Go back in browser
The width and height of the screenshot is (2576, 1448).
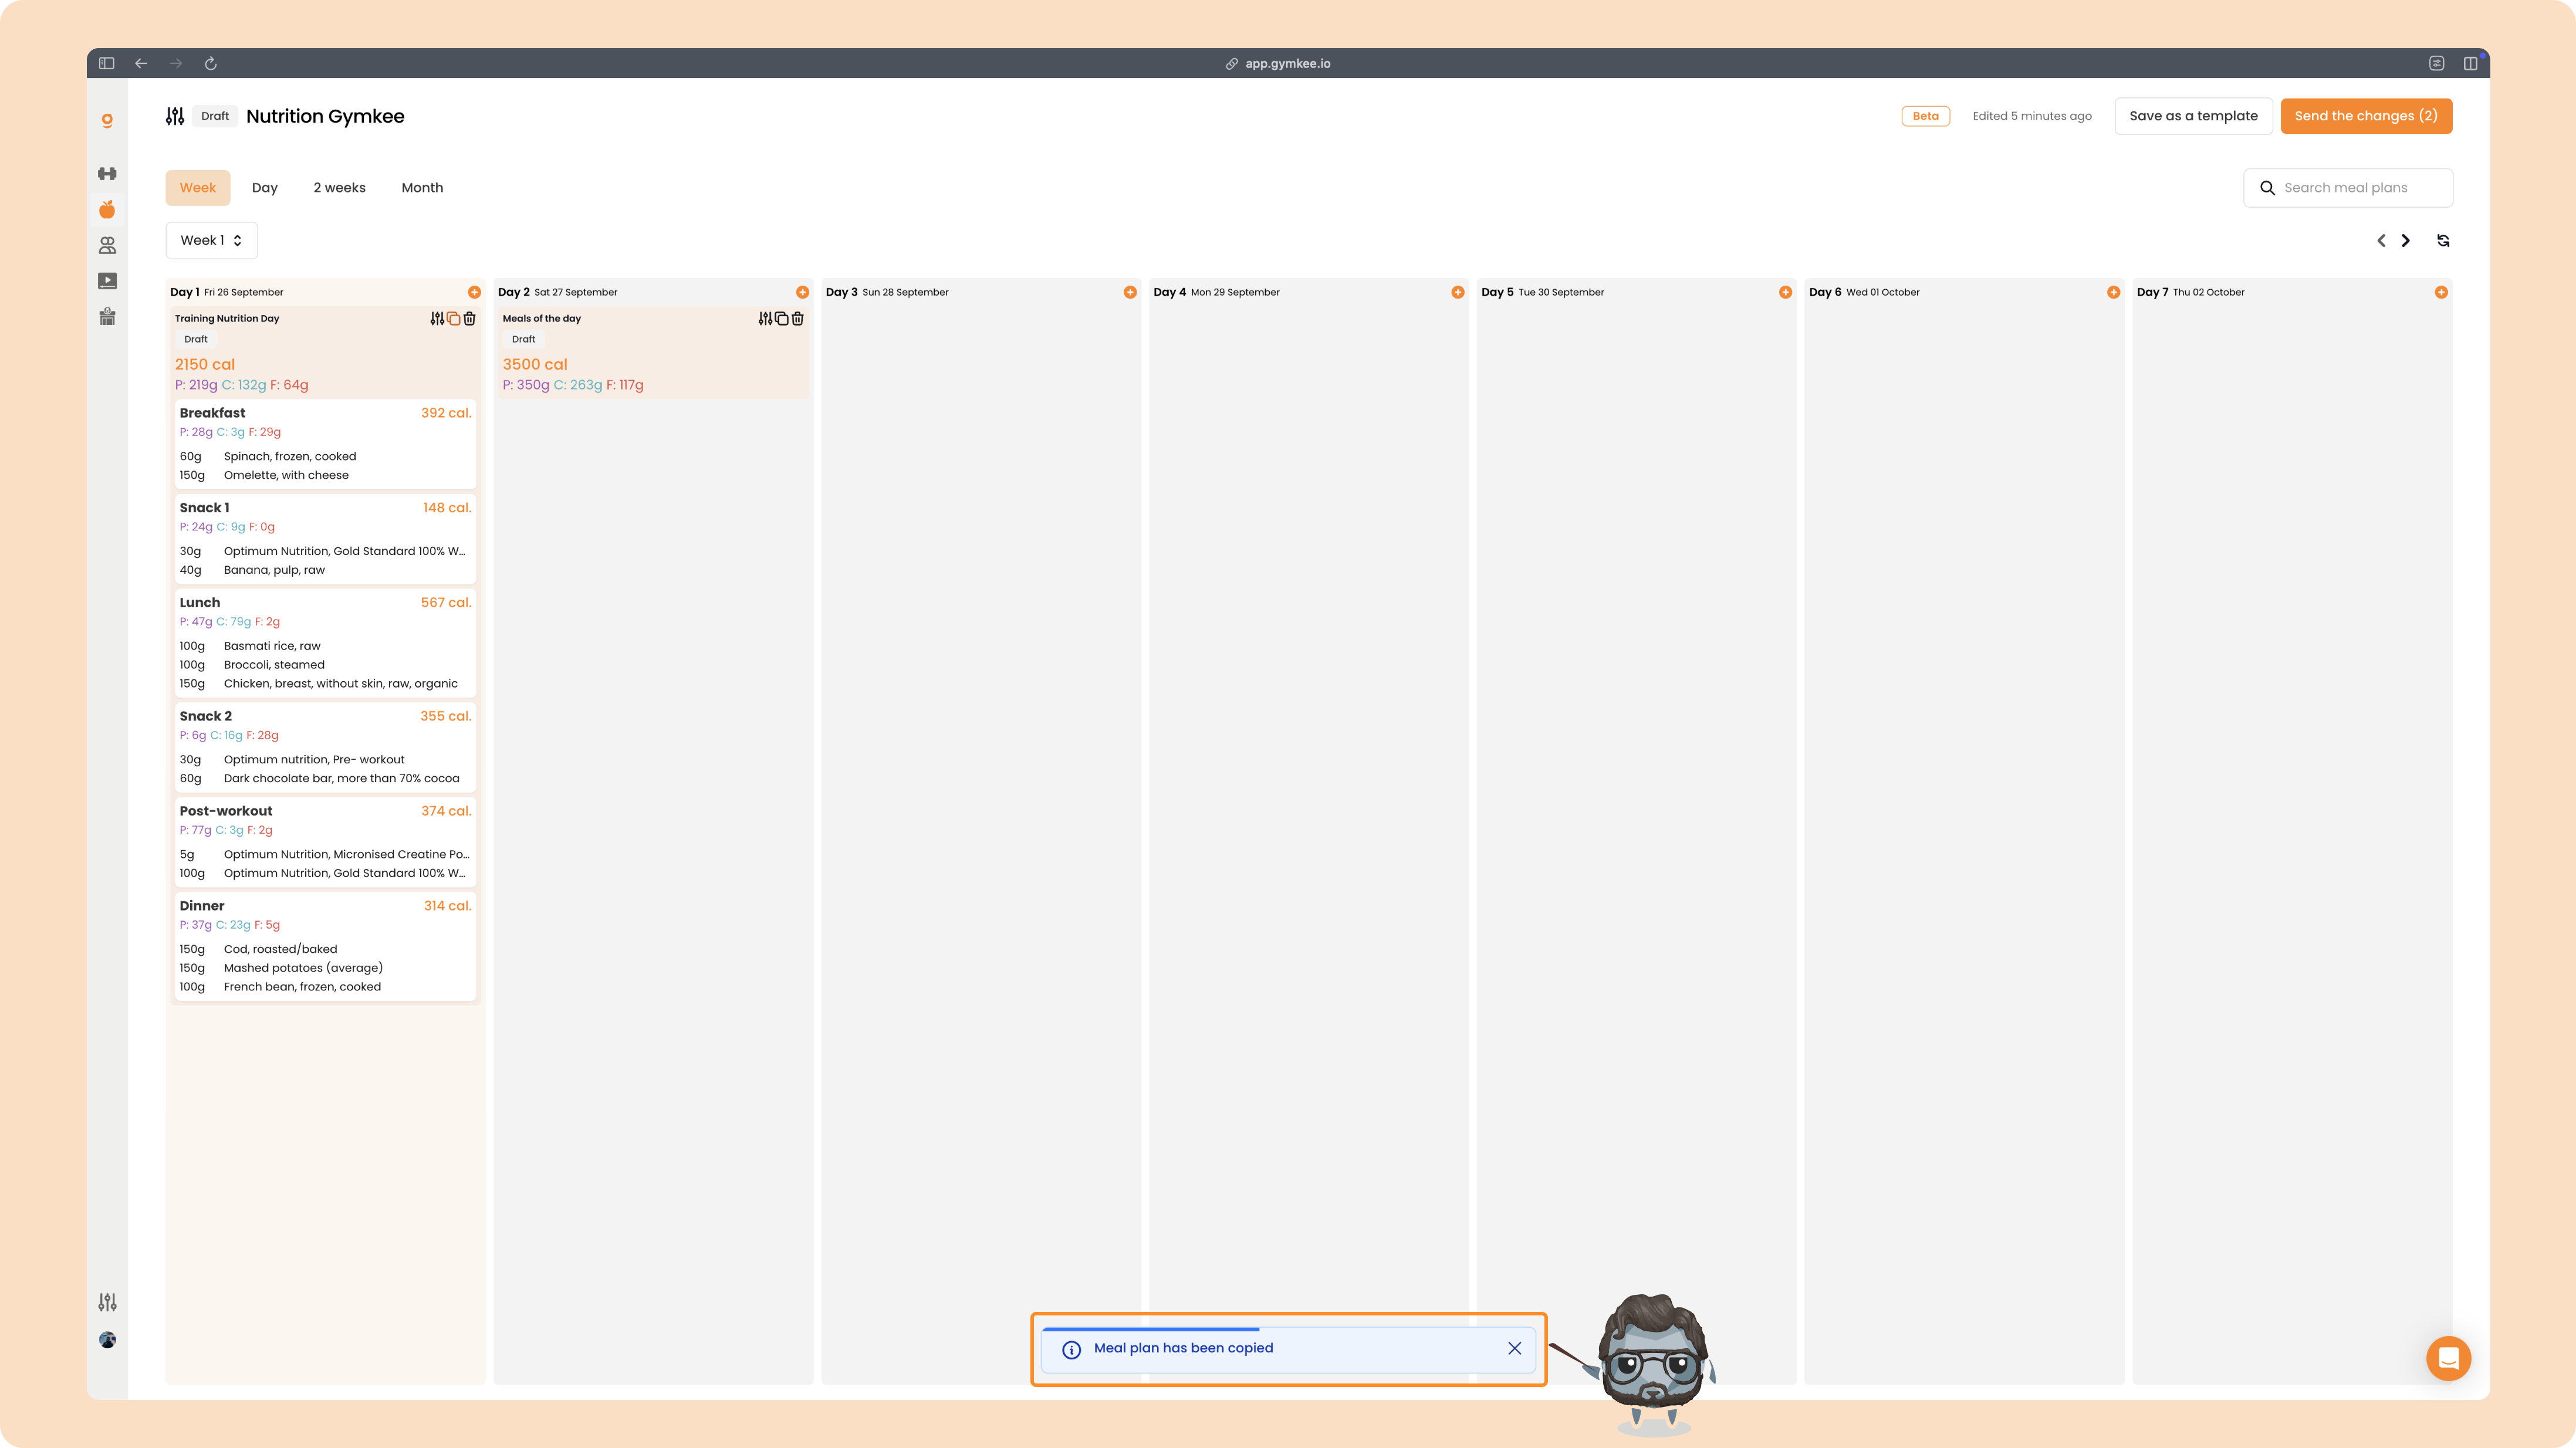[141, 63]
